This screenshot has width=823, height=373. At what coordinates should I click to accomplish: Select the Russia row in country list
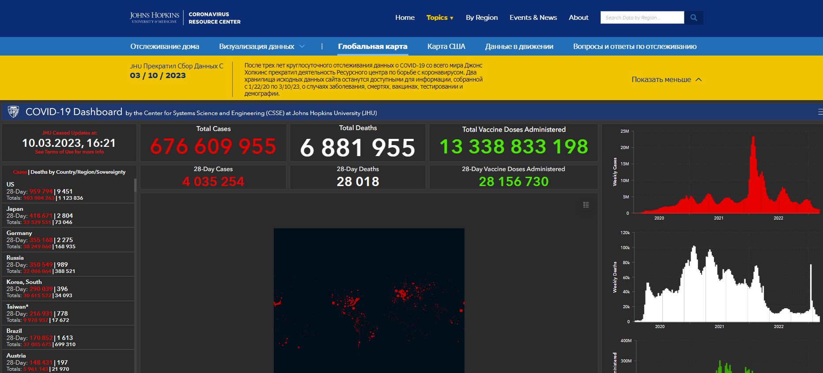[68, 264]
